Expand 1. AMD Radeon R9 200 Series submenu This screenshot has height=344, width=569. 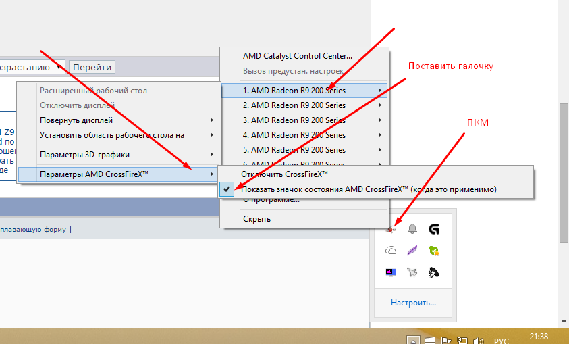coord(304,91)
